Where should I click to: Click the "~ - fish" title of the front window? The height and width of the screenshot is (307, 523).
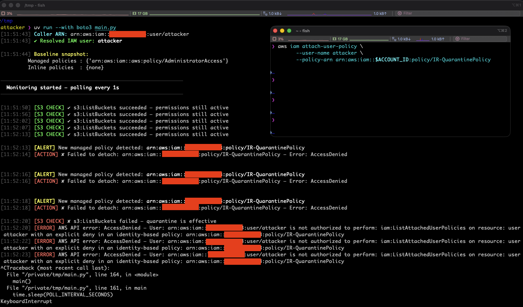click(303, 31)
